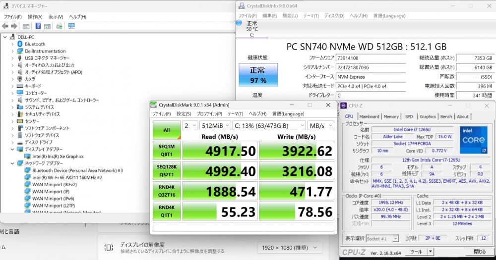Click the blue health status circle in CrystalDiskInfo

(x=239, y=23)
